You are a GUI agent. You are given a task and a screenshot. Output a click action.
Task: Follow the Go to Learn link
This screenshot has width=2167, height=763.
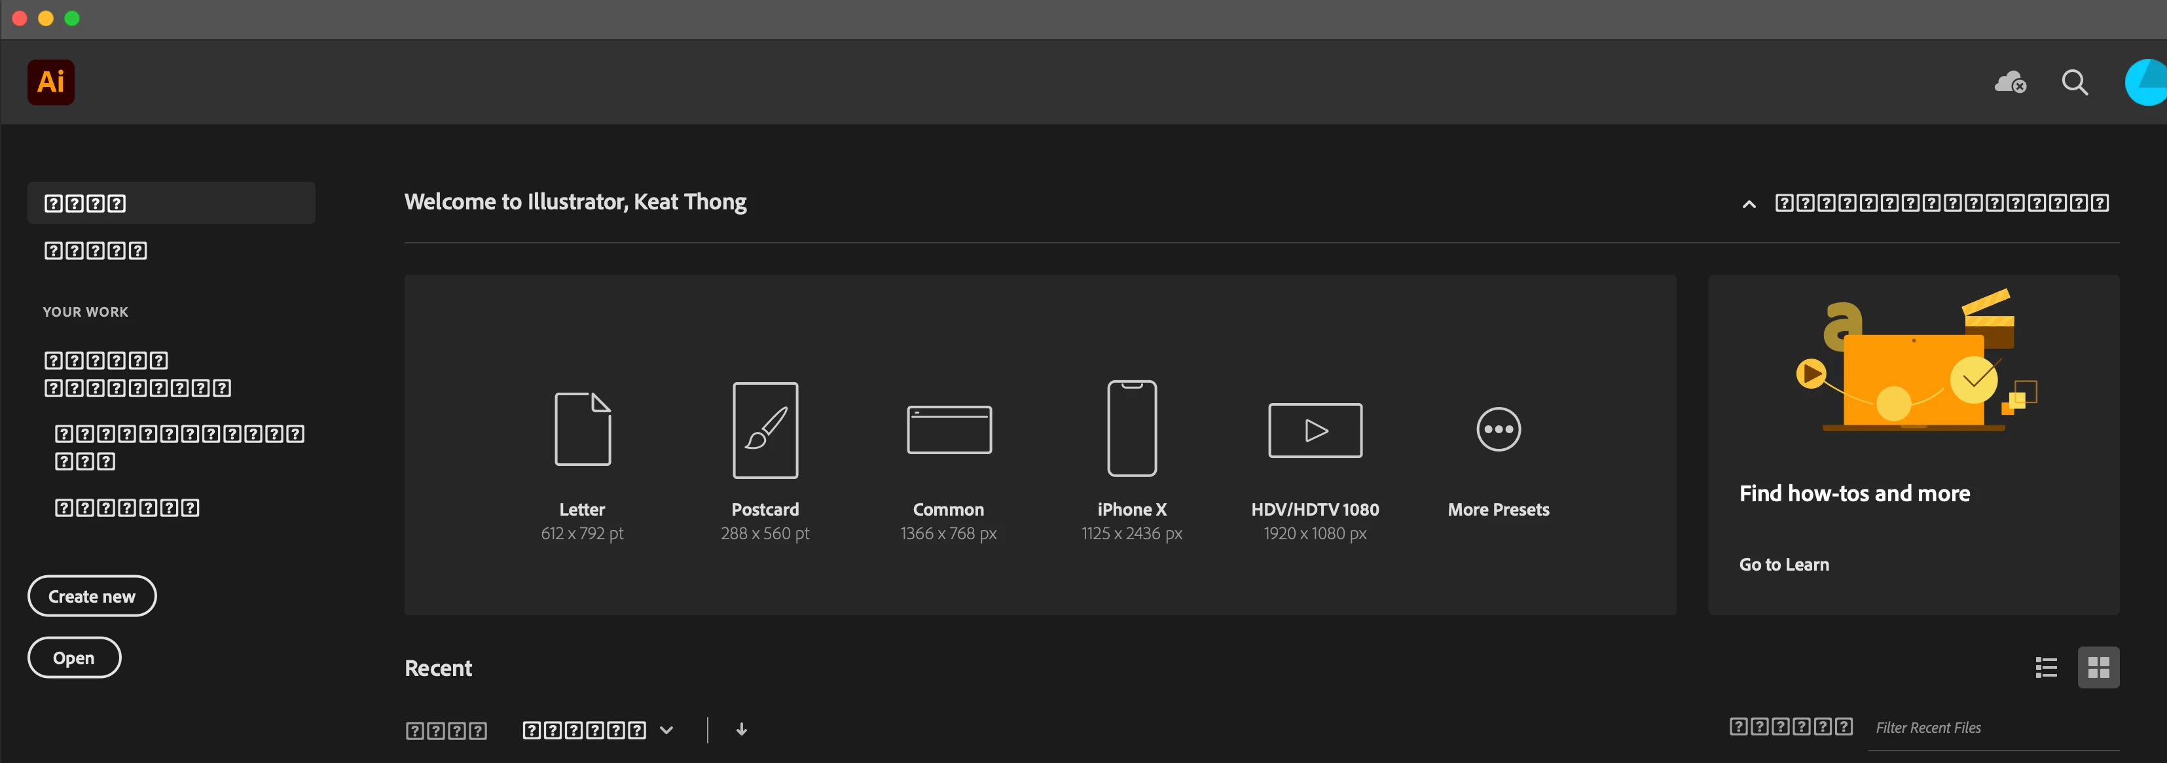coord(1783,565)
